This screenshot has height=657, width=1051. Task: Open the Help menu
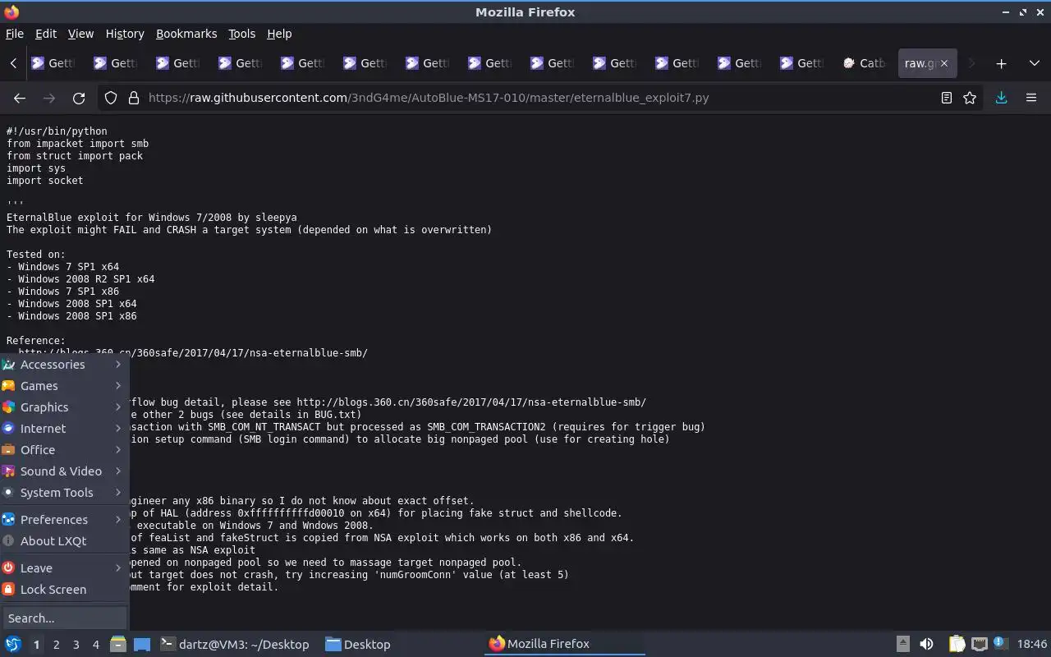279,34
